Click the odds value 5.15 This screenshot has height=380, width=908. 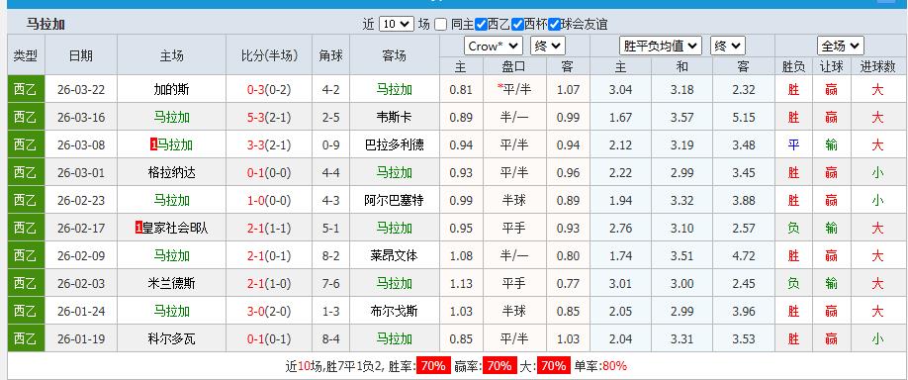tap(744, 118)
